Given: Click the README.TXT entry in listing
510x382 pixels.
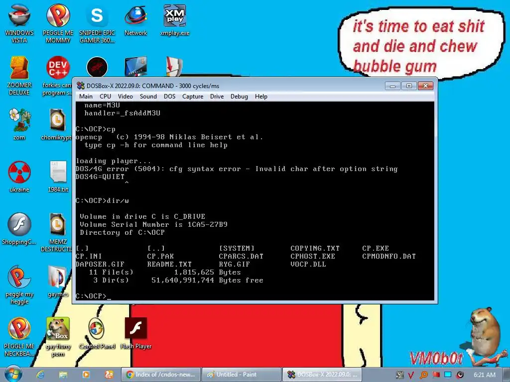Looking at the screenshot, I should point(169,265).
